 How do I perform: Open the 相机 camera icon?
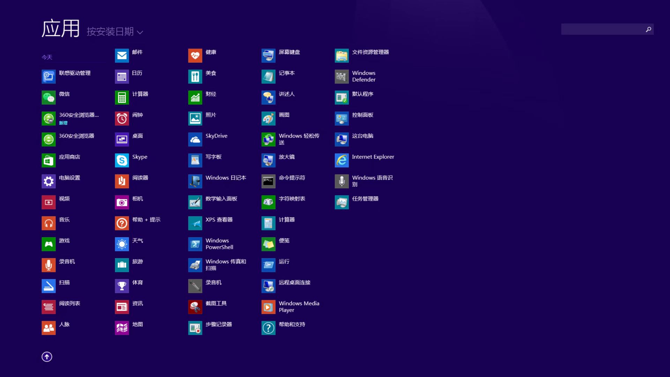[x=122, y=202]
